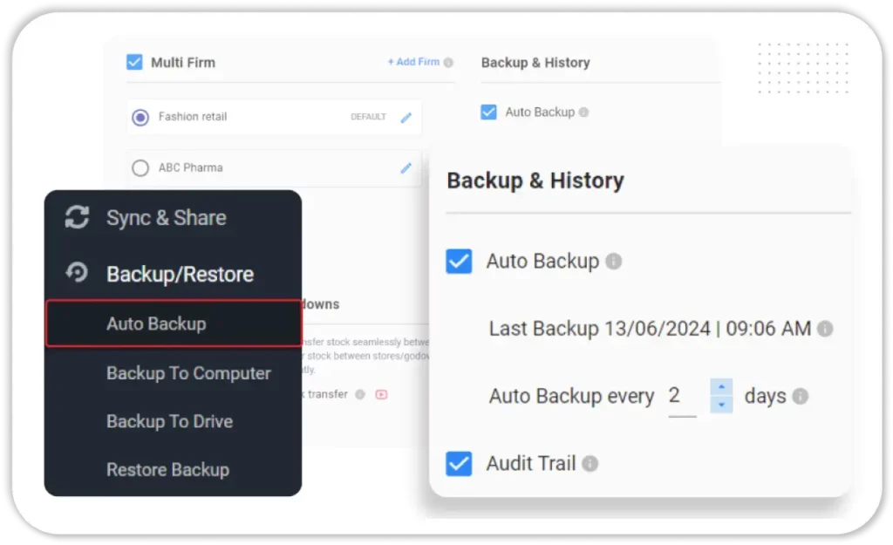Viewport: 893px width, 545px height.
Task: Toggle the Multi Firm checkbox
Action: tap(134, 62)
